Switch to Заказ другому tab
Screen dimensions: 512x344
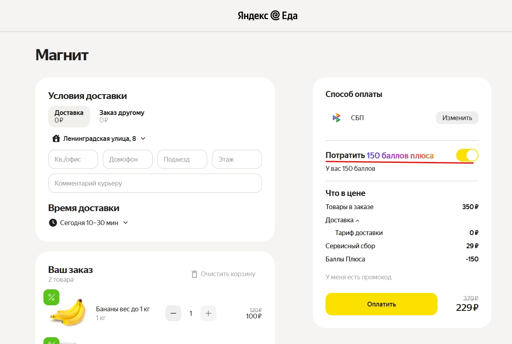[122, 116]
